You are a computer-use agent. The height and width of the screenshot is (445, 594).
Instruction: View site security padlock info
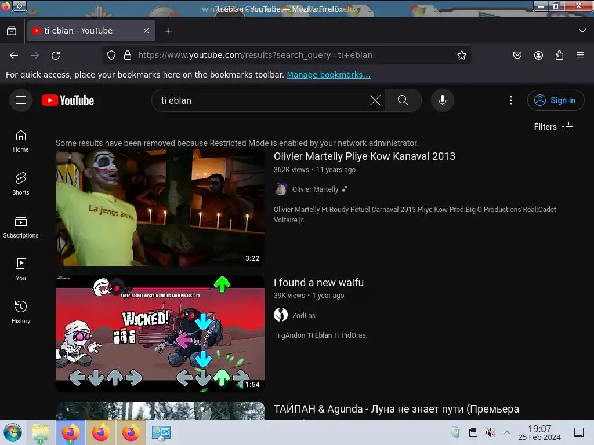pyautogui.click(x=128, y=55)
